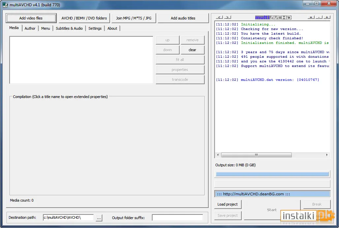Click the transcode button
Screen dimensions: 339x228
180,80
